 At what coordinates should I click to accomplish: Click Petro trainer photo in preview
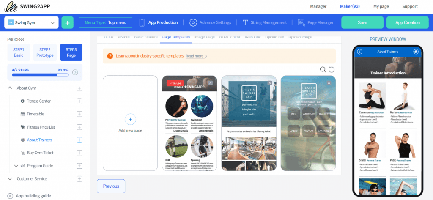(403, 144)
